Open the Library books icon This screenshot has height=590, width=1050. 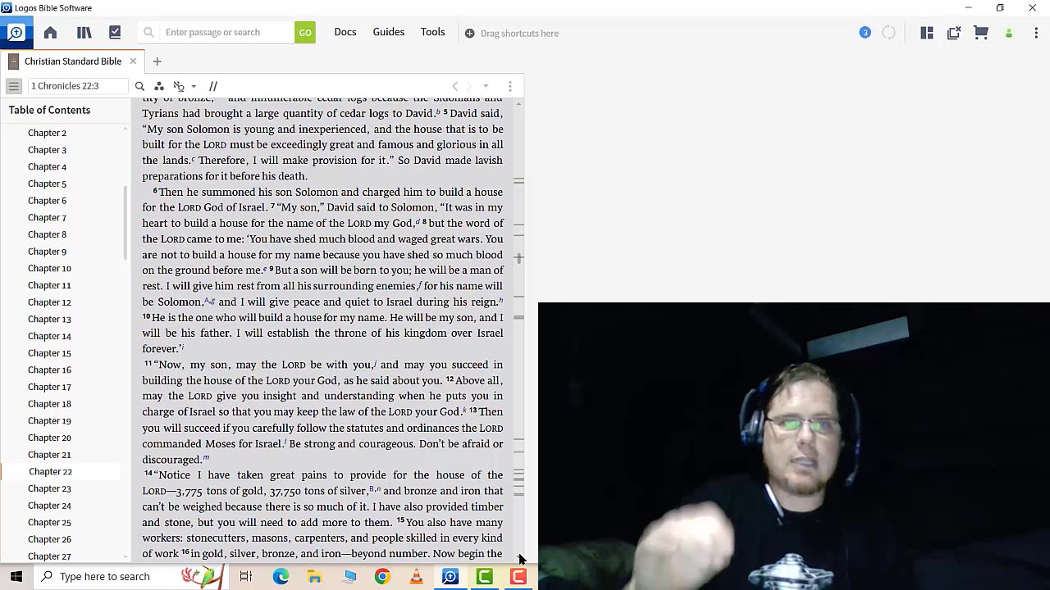[84, 33]
